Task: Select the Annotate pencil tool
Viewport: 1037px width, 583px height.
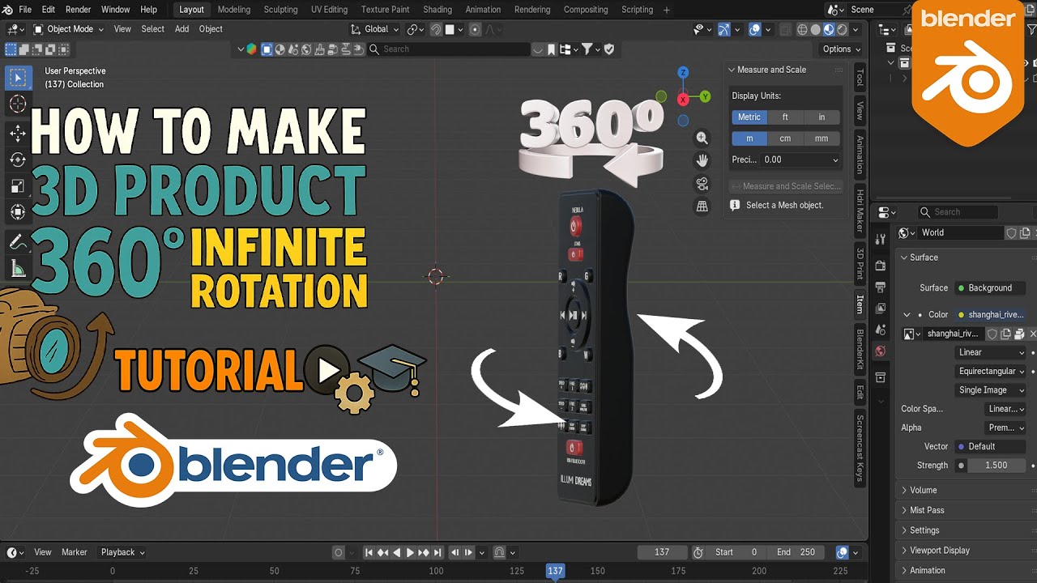Action: [x=17, y=241]
